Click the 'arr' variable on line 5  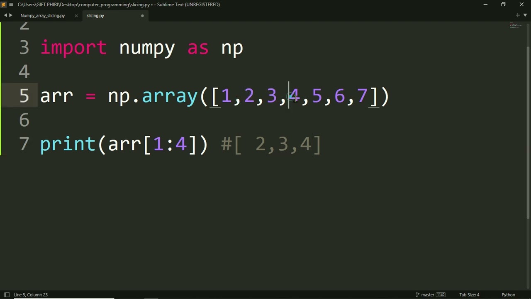click(x=56, y=97)
